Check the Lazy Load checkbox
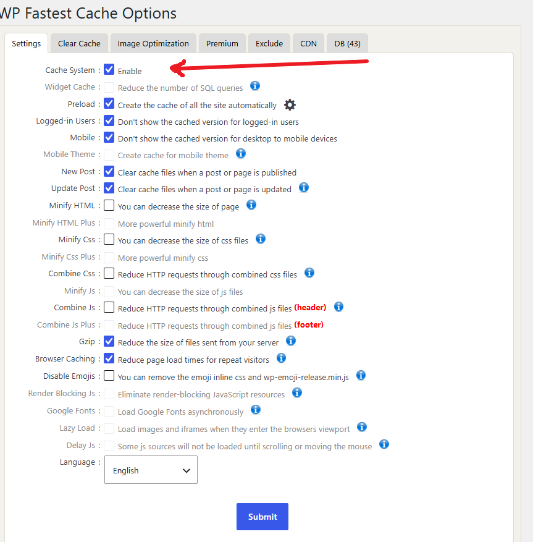 tap(109, 428)
